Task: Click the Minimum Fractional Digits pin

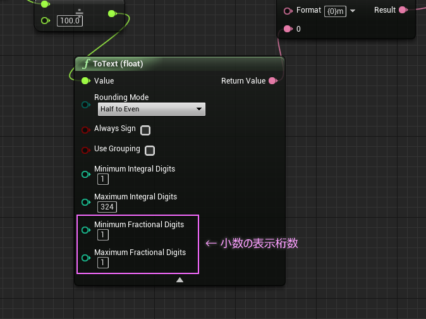Action: tap(86, 230)
